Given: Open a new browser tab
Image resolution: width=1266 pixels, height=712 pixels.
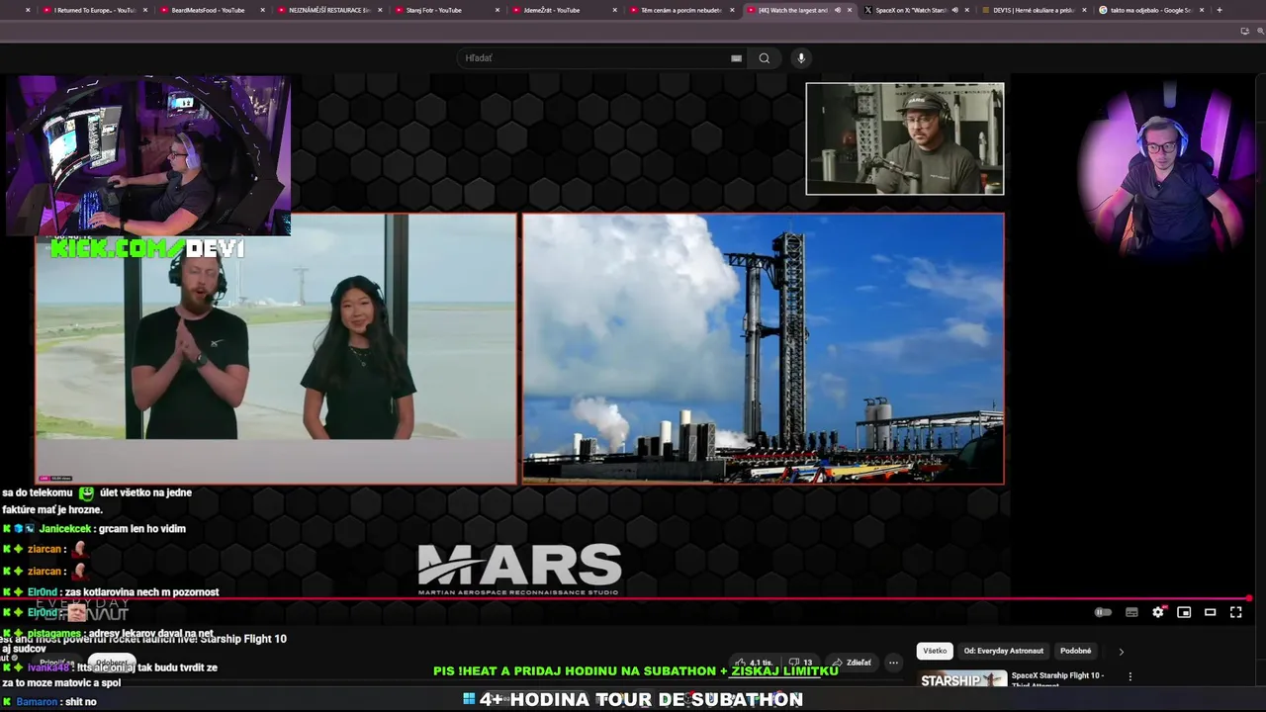Looking at the screenshot, I should pyautogui.click(x=1219, y=10).
